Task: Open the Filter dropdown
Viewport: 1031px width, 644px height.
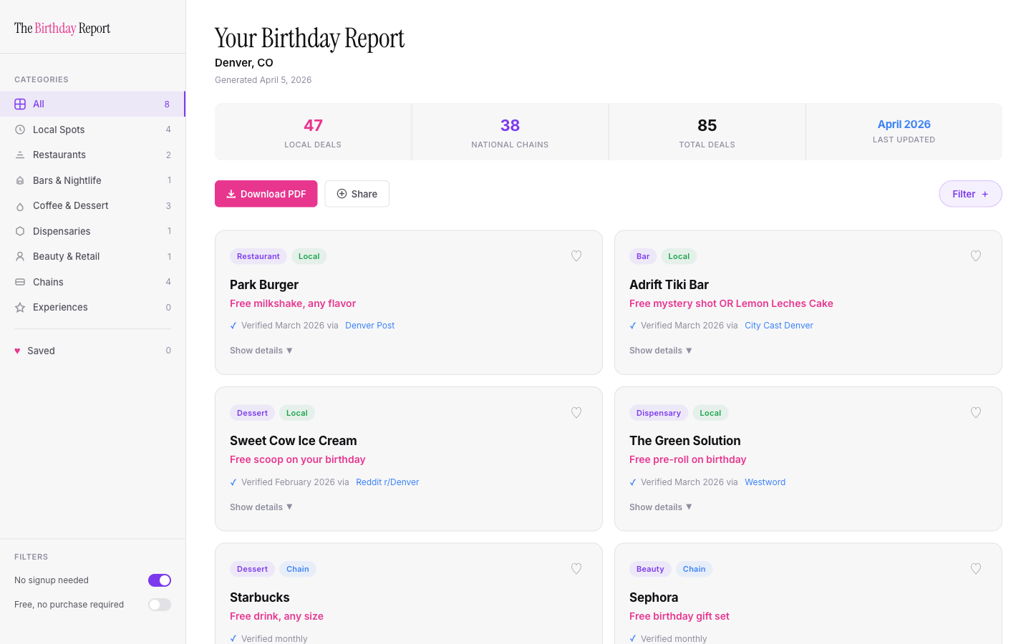Action: tap(970, 194)
